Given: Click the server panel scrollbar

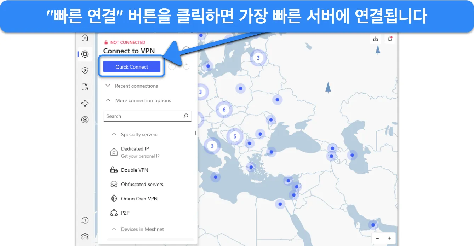Looking at the screenshot, I should click(195, 133).
